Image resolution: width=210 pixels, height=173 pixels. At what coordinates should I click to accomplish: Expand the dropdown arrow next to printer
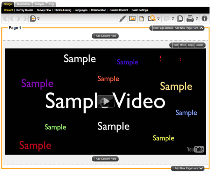[x=197, y=18]
